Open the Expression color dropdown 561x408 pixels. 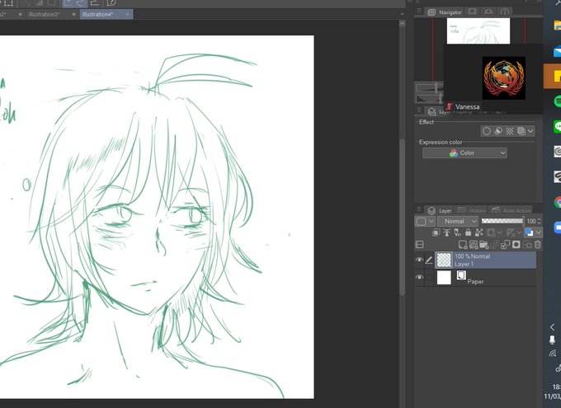tap(464, 153)
